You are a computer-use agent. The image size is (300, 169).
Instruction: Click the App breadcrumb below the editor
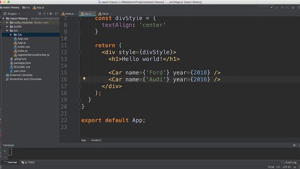tap(83, 140)
